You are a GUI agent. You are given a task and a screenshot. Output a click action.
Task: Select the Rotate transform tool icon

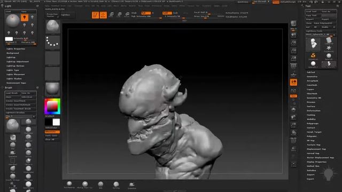click(x=127, y=15)
